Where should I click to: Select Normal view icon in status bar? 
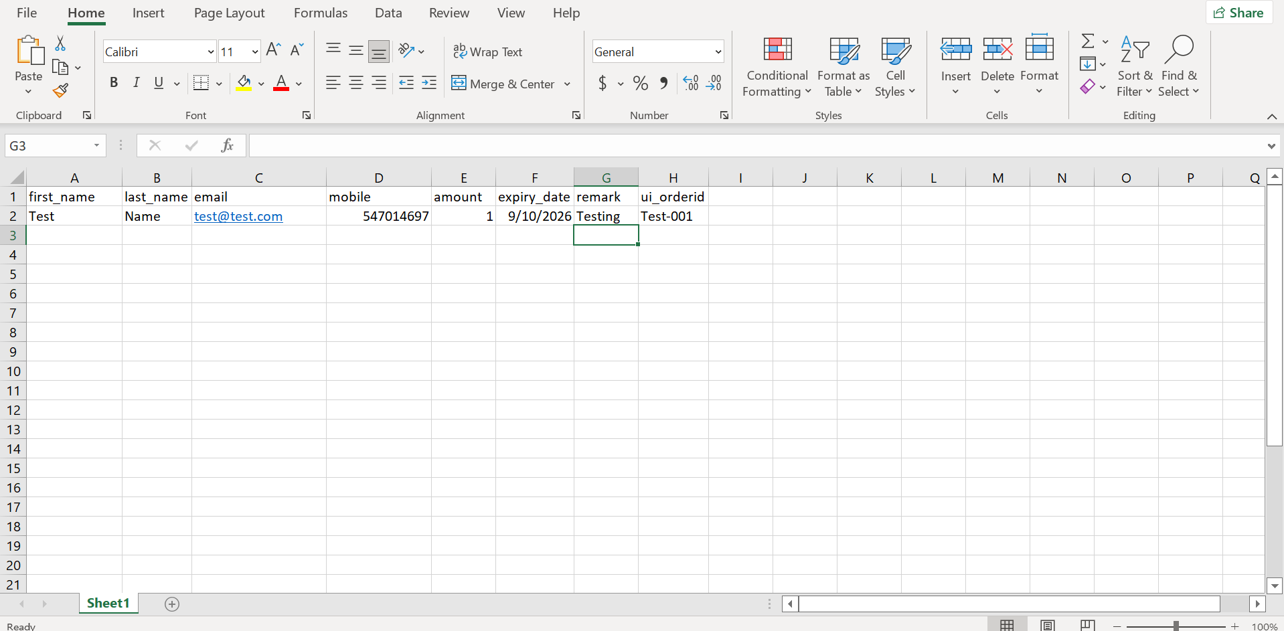pyautogui.click(x=1007, y=626)
